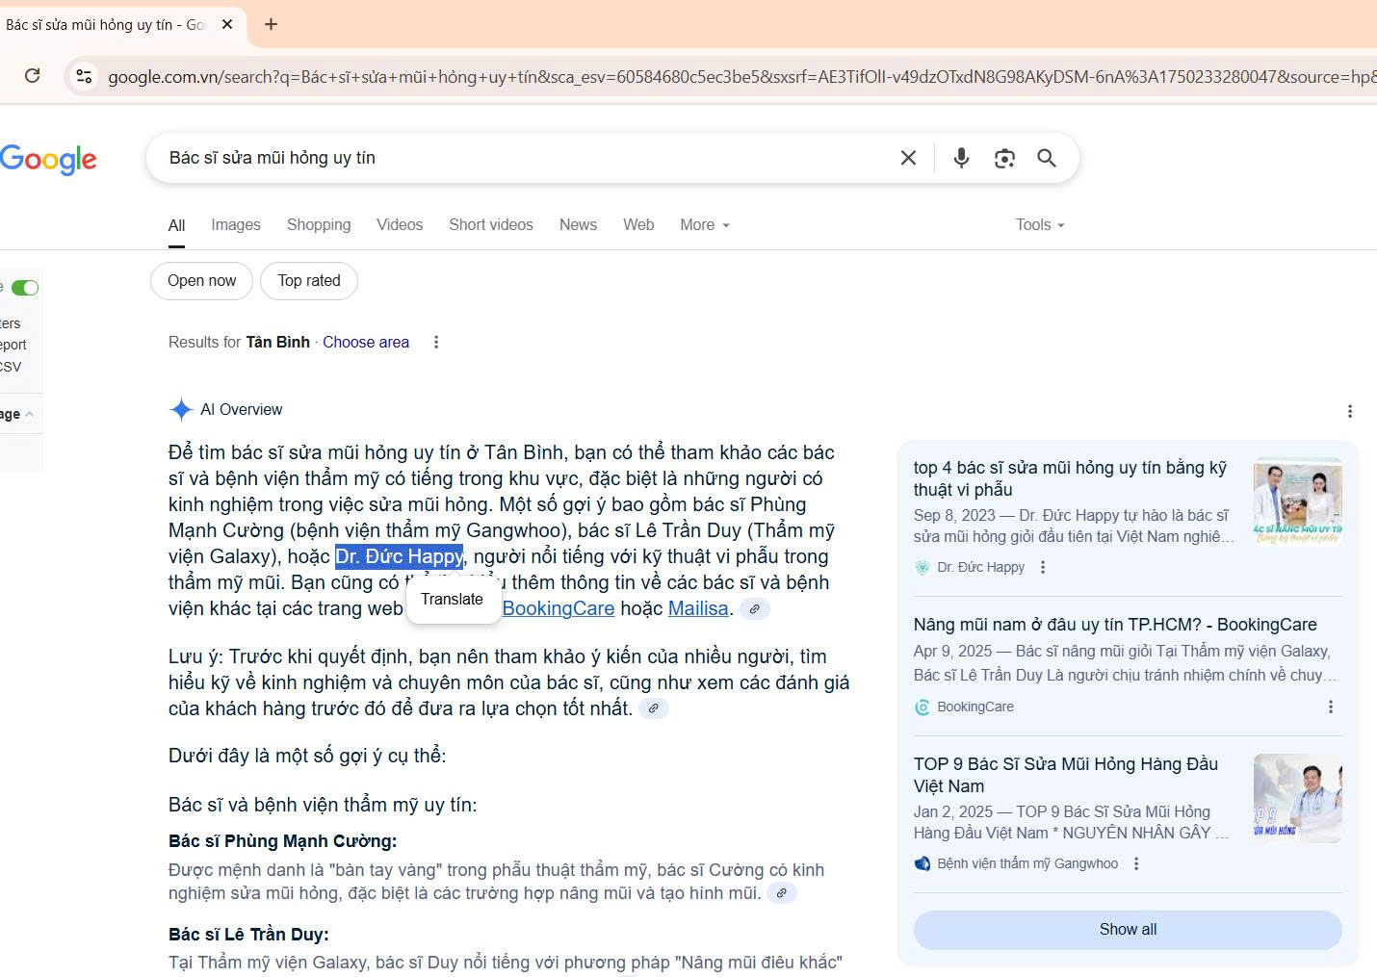
Task: Open options for the Dr. Đức Happy source
Action: [x=1043, y=568]
